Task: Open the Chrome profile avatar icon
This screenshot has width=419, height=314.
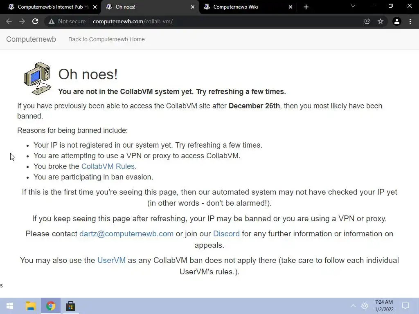Action: coord(397,21)
